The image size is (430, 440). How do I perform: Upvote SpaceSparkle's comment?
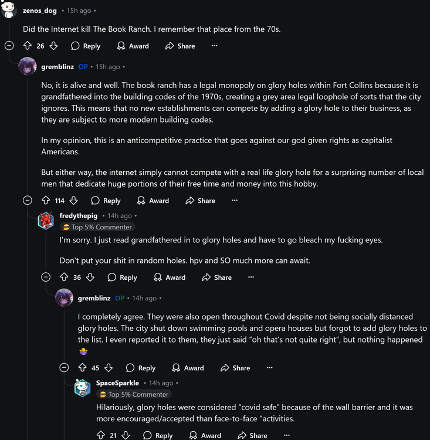tap(101, 435)
